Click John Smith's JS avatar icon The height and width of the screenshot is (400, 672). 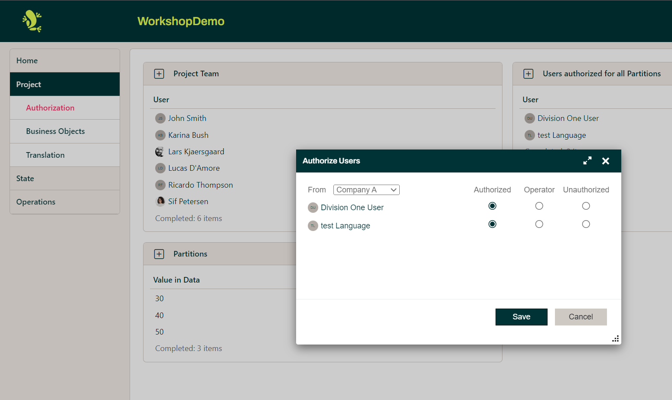[x=160, y=118]
